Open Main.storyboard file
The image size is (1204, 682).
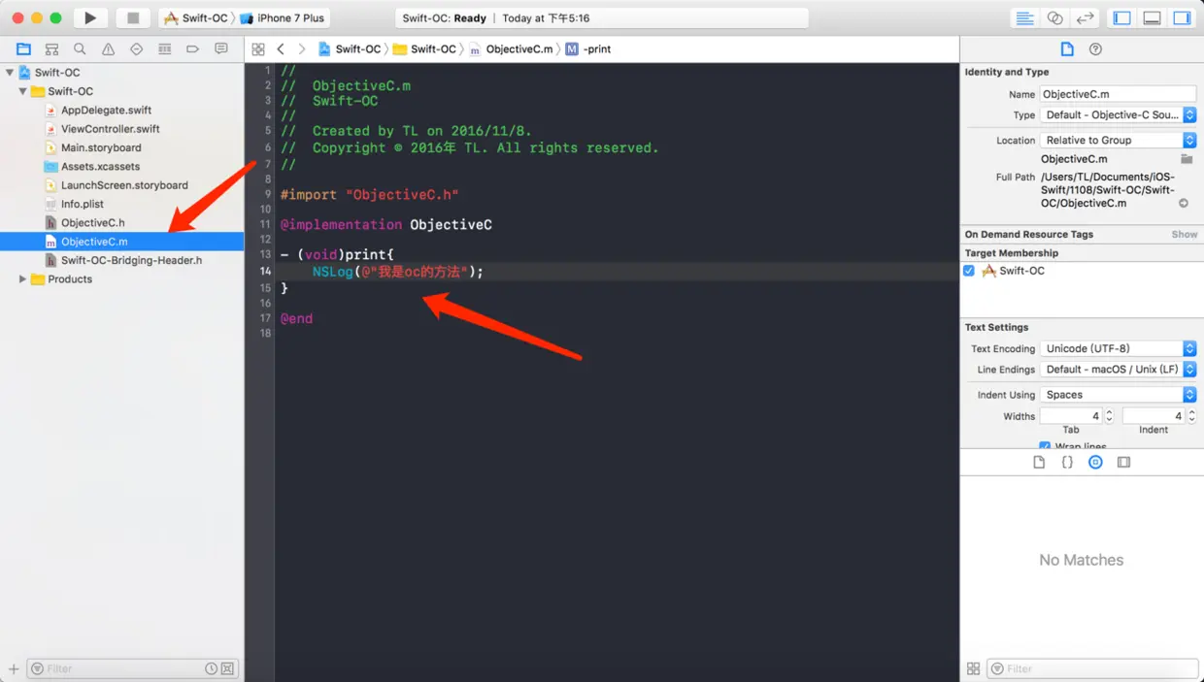coord(101,147)
